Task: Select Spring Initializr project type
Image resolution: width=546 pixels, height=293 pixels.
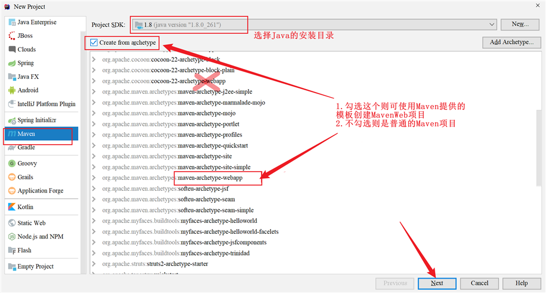Action: (x=41, y=120)
